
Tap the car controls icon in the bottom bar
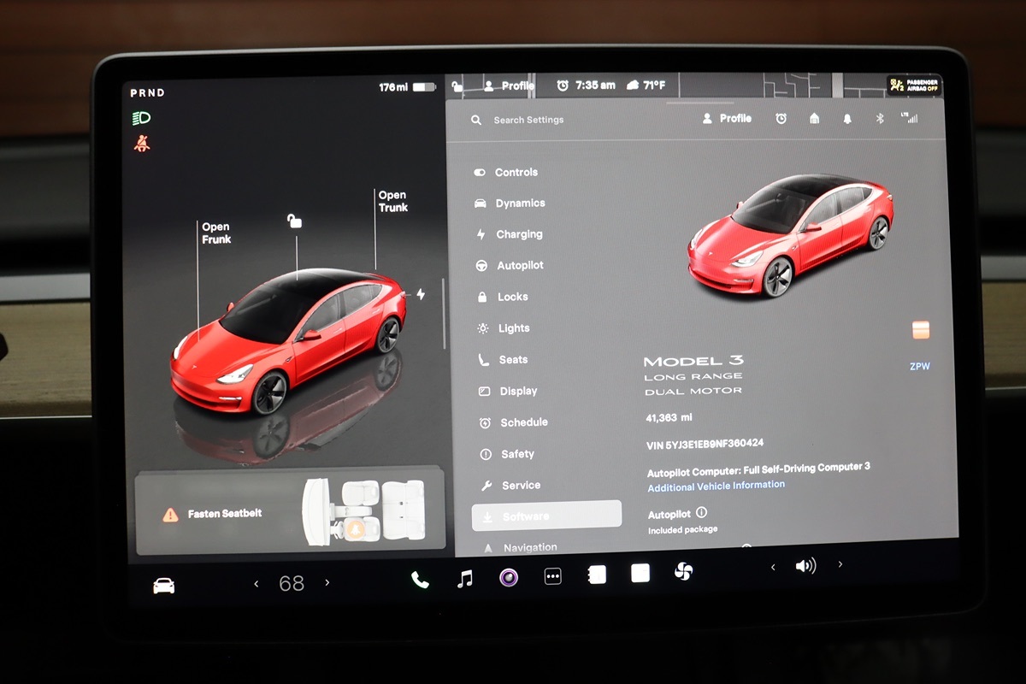[163, 586]
